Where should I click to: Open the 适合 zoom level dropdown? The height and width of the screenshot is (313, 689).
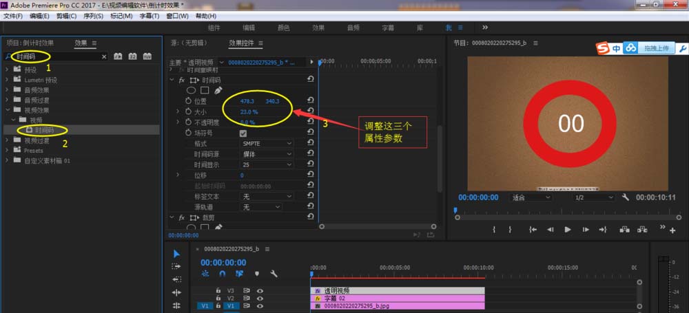click(531, 197)
